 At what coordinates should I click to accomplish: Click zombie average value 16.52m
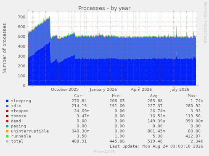(x=158, y=116)
